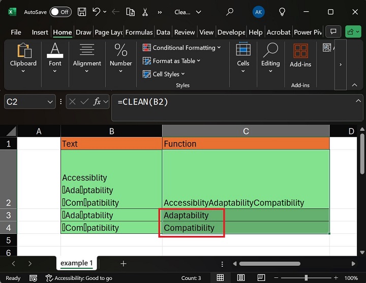Screen dimensions: 366x283
Task: Toggle the AutoSave switch
Action: (x=60, y=12)
